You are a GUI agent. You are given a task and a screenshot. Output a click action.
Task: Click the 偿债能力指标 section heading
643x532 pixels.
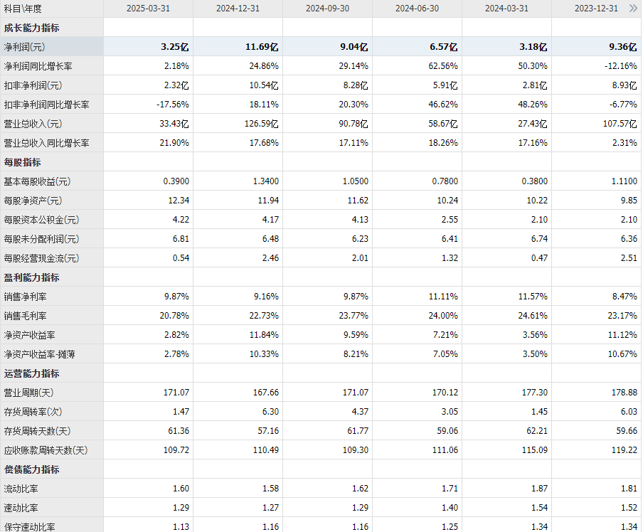[31, 469]
